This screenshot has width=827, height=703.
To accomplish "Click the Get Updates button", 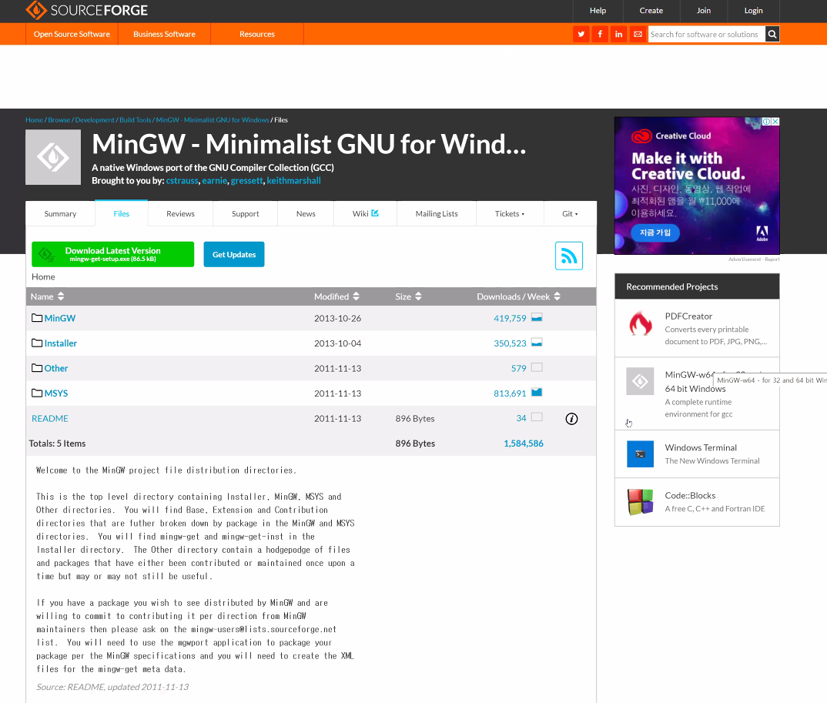I will (x=234, y=254).
